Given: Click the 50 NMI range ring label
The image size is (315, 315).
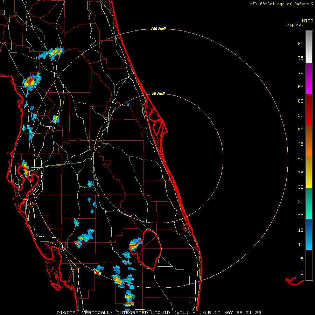Looking at the screenshot, I should pyautogui.click(x=158, y=93).
